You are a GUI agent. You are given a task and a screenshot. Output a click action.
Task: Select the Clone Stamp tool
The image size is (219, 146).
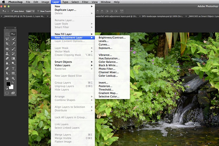click(7, 54)
